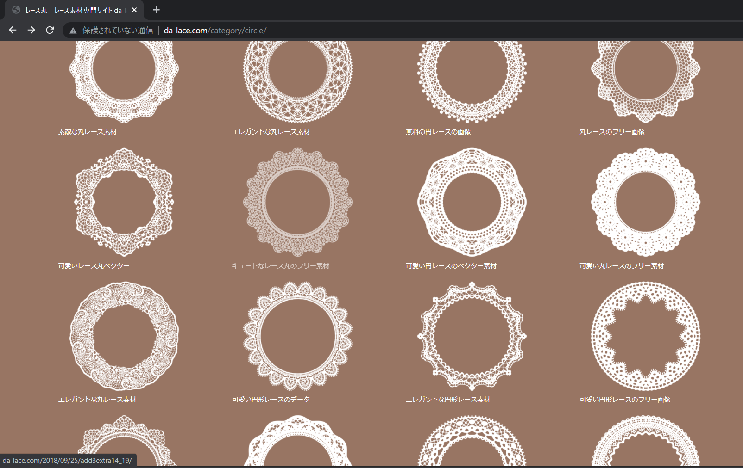The width and height of the screenshot is (743, 468).
Task: Click the lace thumbnail above キュートなレース丸のフリー素材
Action: coord(298,202)
